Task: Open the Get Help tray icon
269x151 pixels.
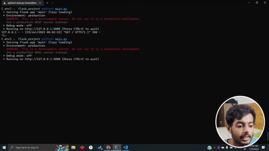Action: pos(209,148)
